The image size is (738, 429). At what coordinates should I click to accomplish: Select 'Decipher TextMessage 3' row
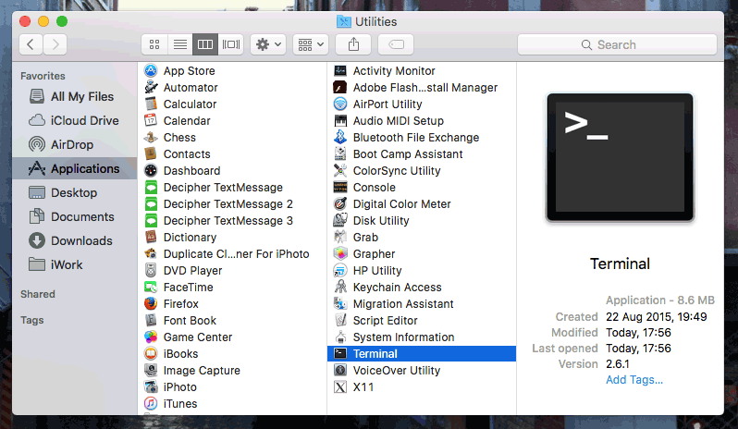(232, 221)
